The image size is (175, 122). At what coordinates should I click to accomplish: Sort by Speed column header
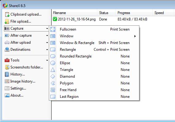tap(163, 13)
